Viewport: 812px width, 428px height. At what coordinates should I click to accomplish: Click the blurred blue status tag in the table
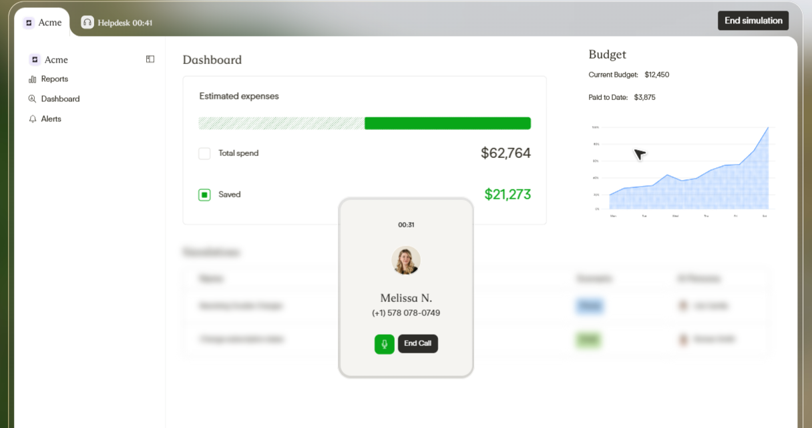[590, 306]
